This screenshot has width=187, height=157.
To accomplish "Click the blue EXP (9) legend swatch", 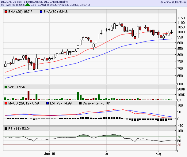I will 48,103.
